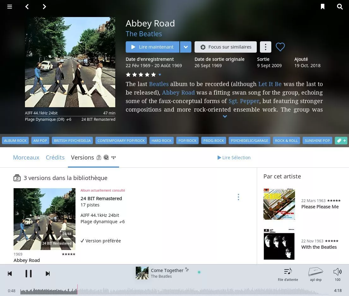This screenshot has width=349, height=296.
Task: Go back with the left arrow
Action: tap(27, 7)
